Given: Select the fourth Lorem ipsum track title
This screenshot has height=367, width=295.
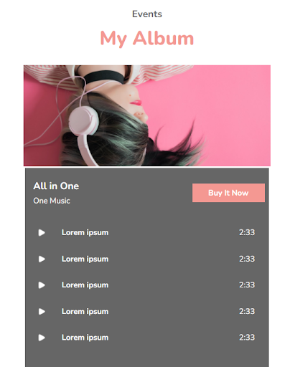Looking at the screenshot, I should point(85,312).
